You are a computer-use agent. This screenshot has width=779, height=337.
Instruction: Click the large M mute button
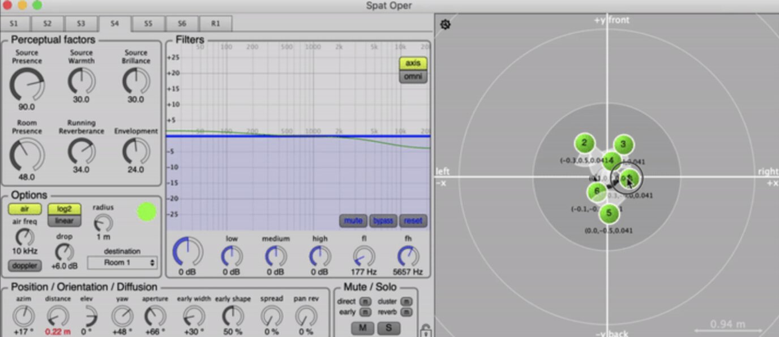click(x=362, y=327)
